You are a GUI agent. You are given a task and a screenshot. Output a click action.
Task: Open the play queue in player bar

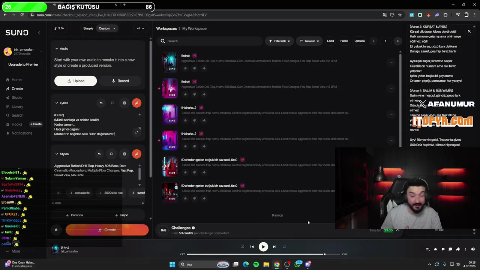(x=428, y=249)
